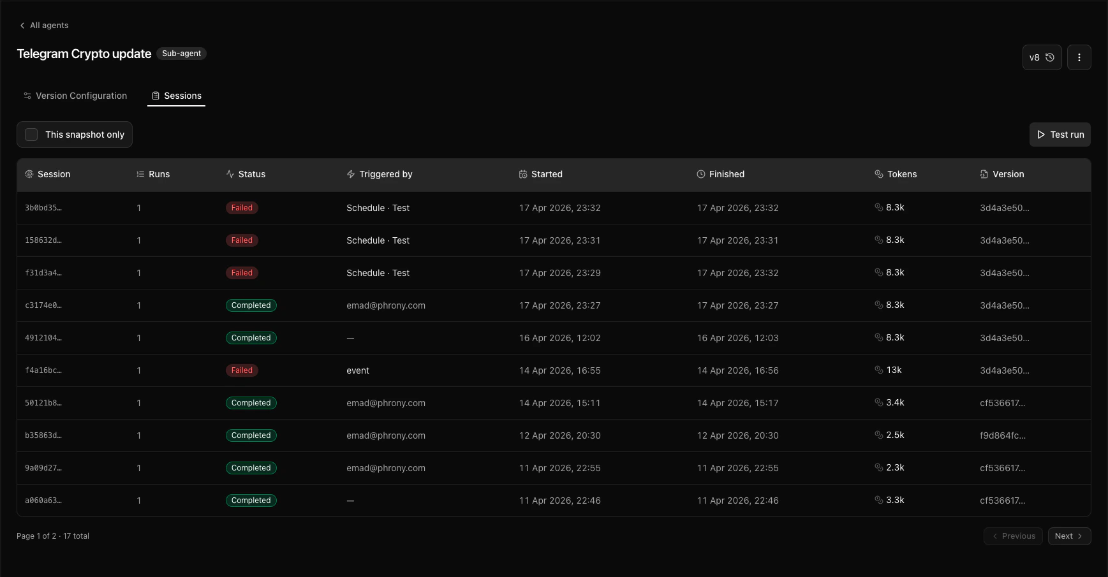This screenshot has height=577, width=1108.
Task: Go back to All agents
Action: tap(44, 26)
